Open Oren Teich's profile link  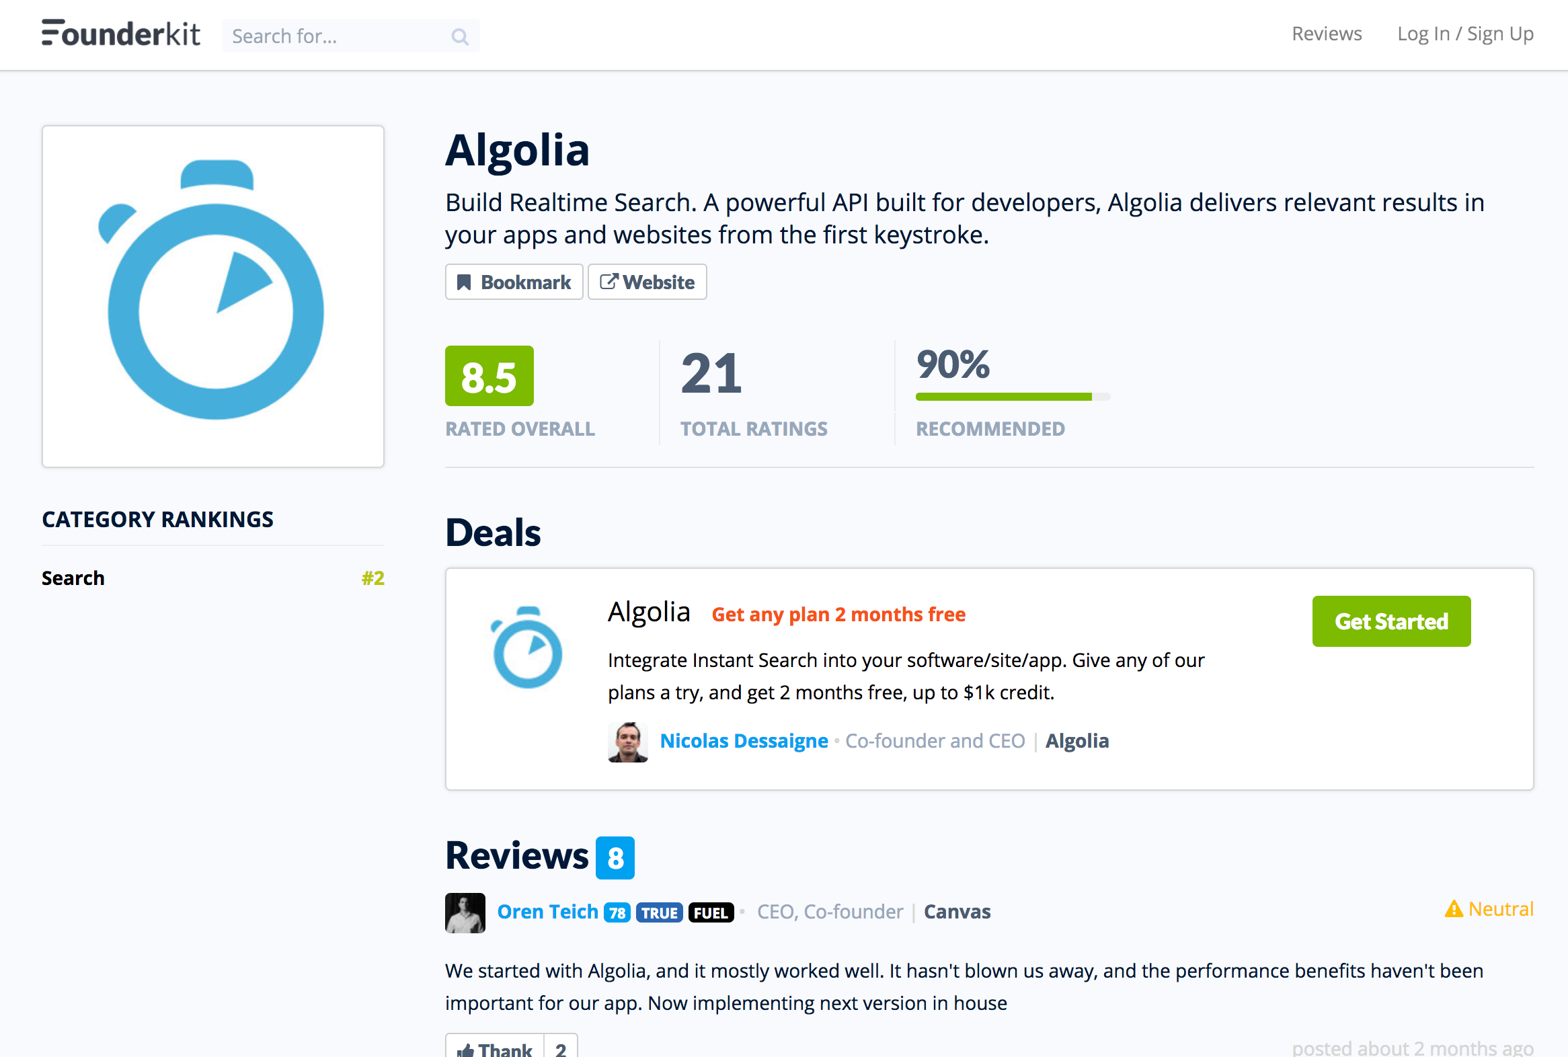pyautogui.click(x=547, y=911)
